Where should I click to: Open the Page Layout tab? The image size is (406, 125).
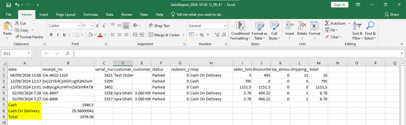(66, 15)
